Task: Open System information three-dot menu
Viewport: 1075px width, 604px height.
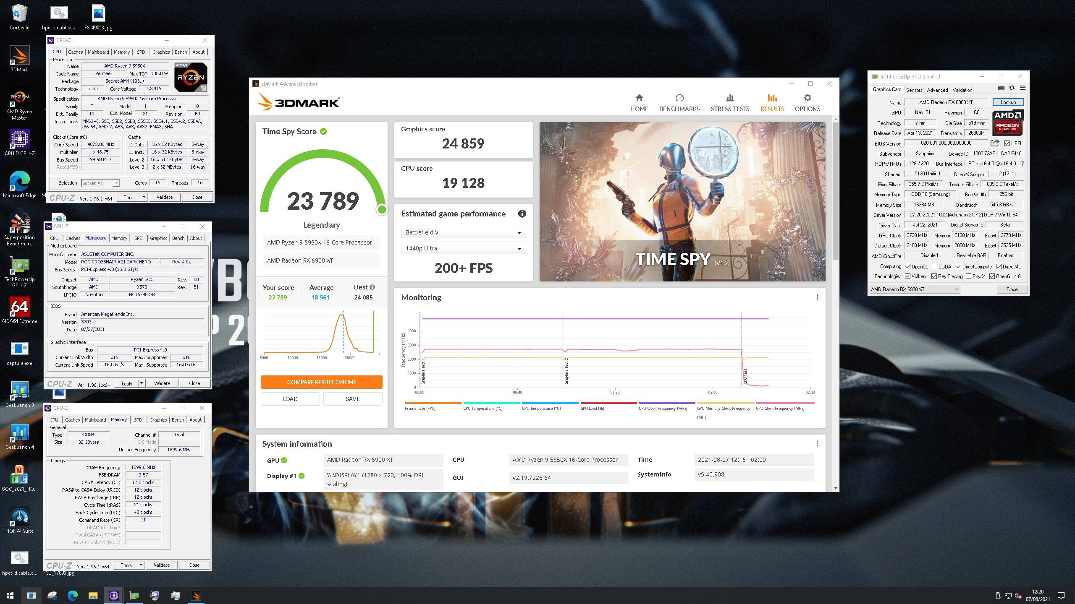Action: coord(817,444)
